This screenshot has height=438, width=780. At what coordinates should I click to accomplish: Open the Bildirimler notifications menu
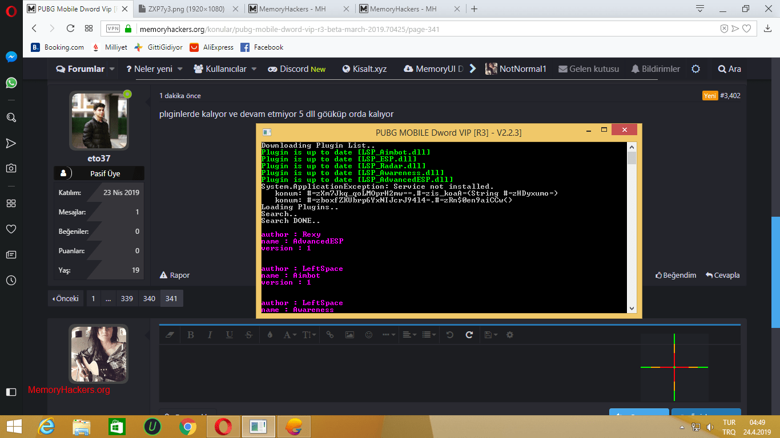tap(656, 69)
